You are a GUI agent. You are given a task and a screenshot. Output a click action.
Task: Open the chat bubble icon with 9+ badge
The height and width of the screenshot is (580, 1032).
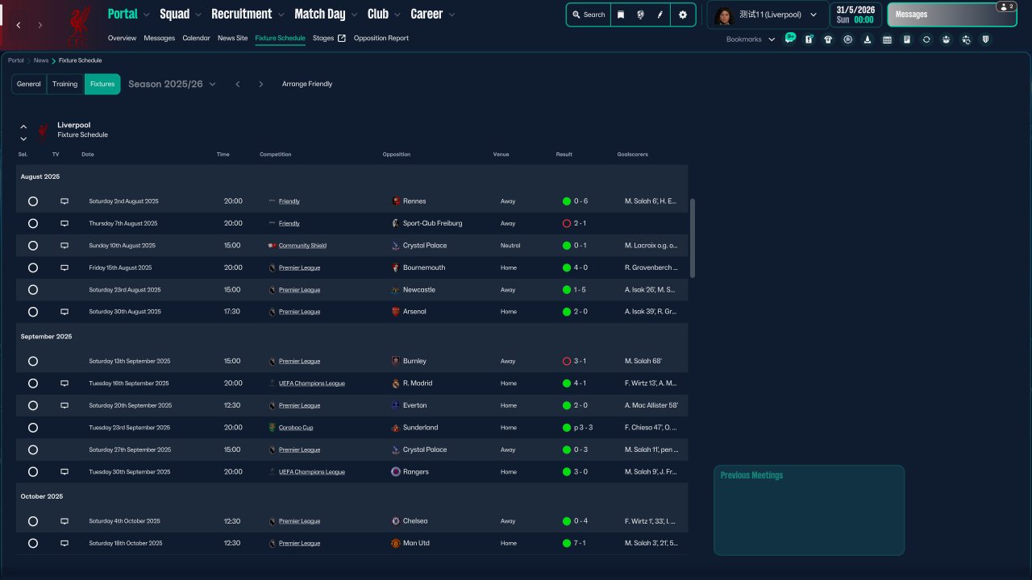pos(789,39)
